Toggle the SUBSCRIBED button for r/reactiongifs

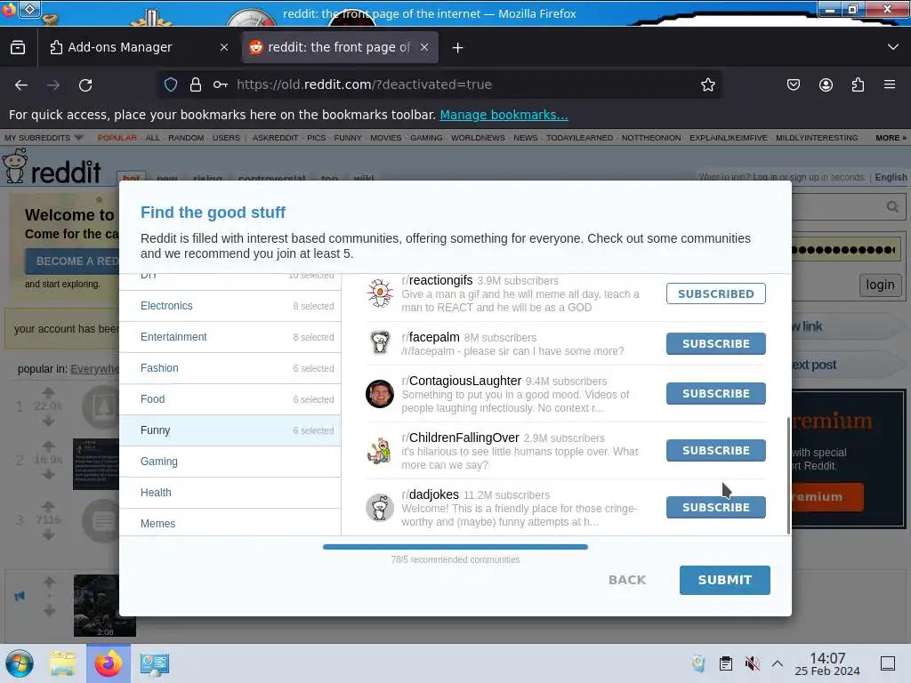[716, 293]
